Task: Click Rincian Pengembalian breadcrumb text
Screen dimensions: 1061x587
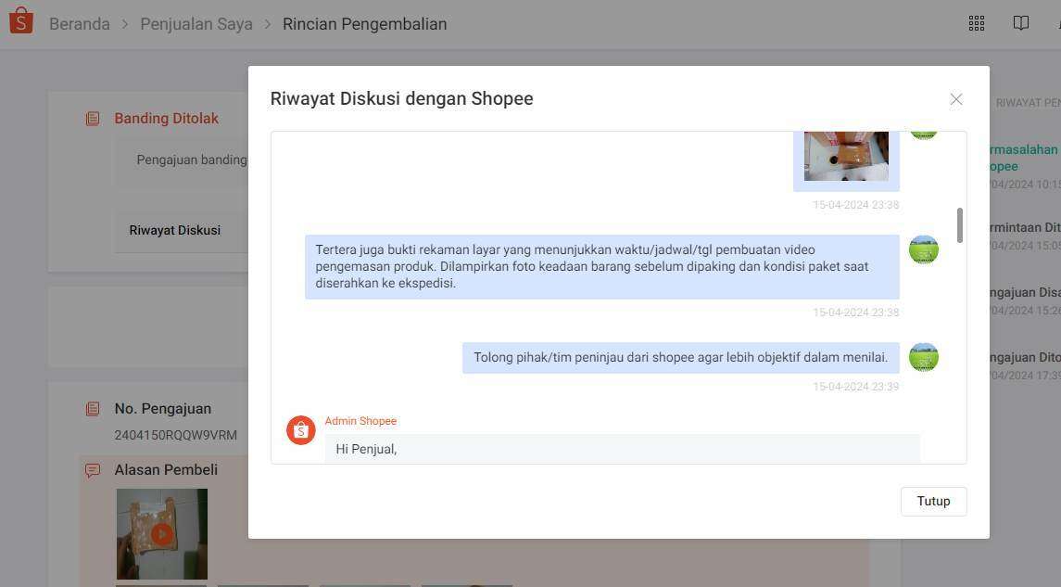Action: pos(365,24)
